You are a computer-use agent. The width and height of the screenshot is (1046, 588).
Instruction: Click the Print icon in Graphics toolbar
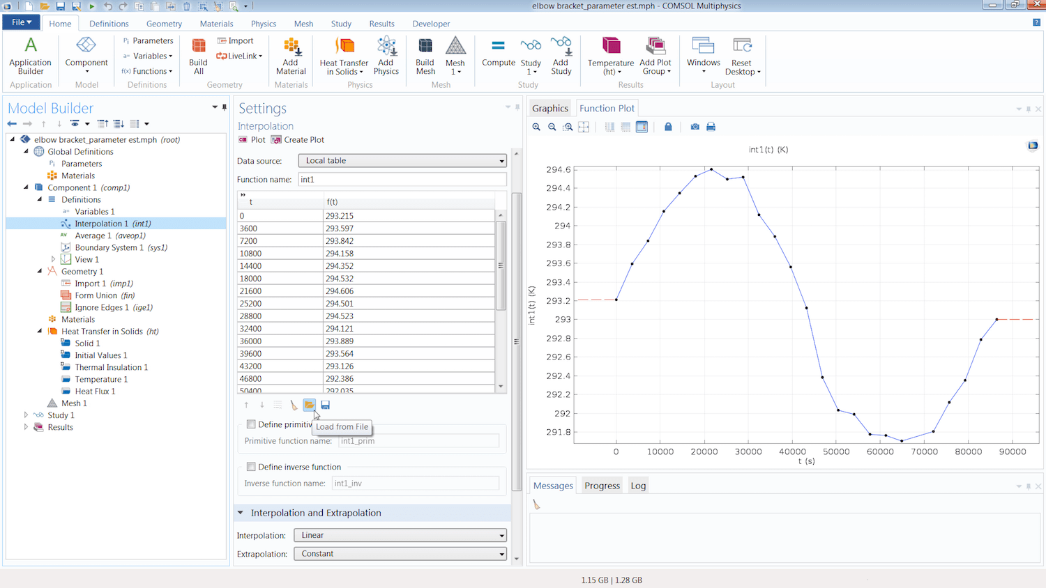click(x=711, y=127)
